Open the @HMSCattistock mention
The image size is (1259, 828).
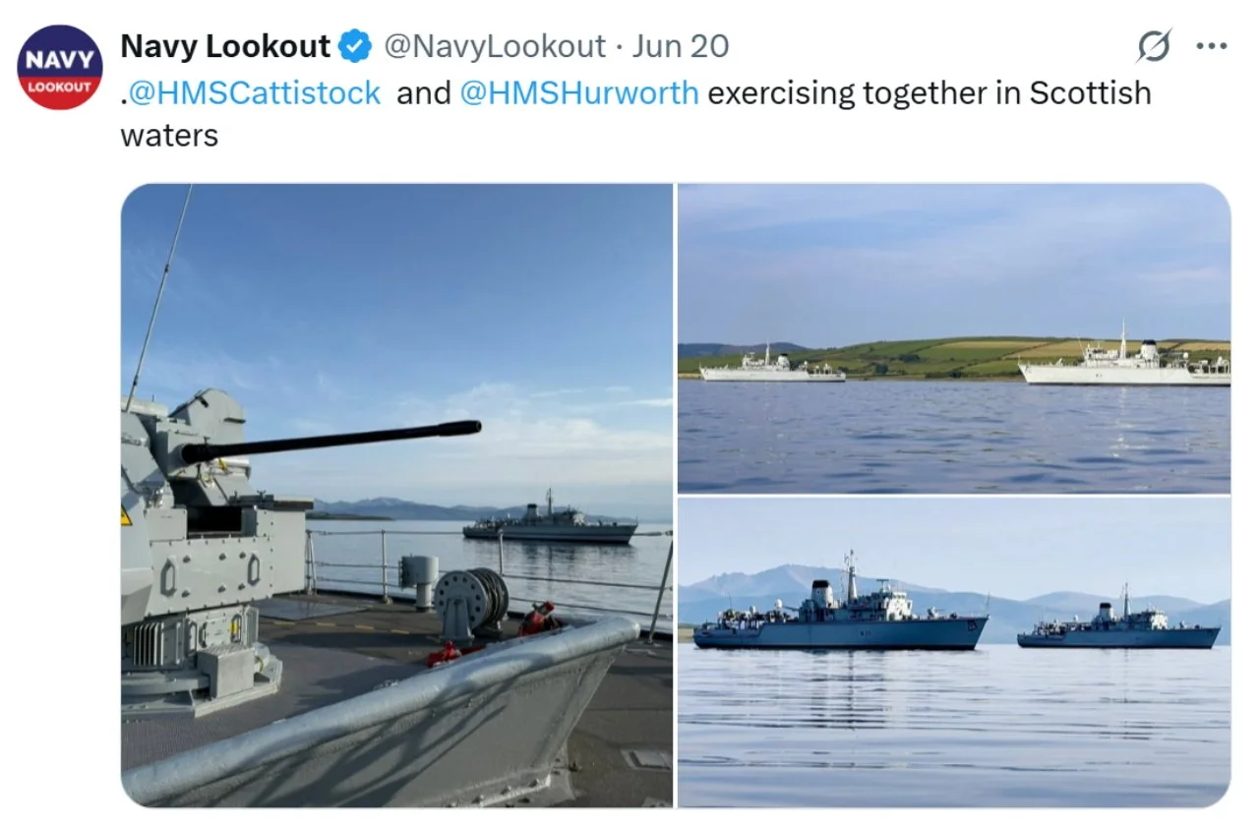point(255,92)
